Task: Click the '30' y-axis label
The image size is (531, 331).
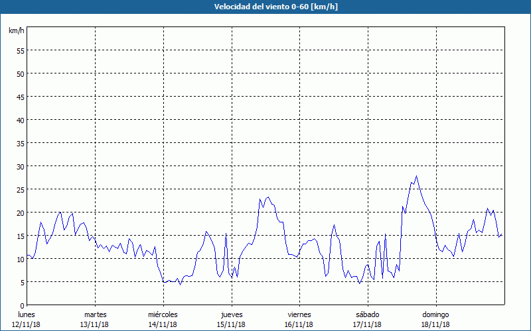Action: point(21,167)
